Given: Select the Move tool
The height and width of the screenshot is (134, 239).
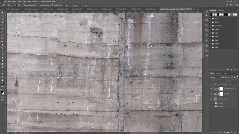Looking at the screenshot, I should click(3, 12).
